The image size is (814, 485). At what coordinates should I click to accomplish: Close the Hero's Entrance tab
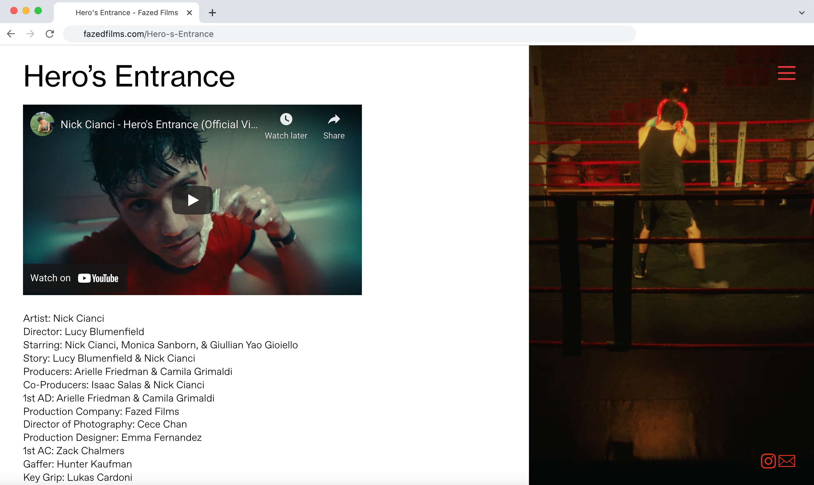pyautogui.click(x=189, y=13)
